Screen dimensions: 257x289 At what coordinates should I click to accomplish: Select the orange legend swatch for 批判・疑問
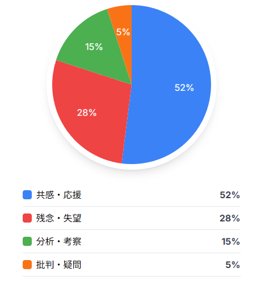(27, 265)
